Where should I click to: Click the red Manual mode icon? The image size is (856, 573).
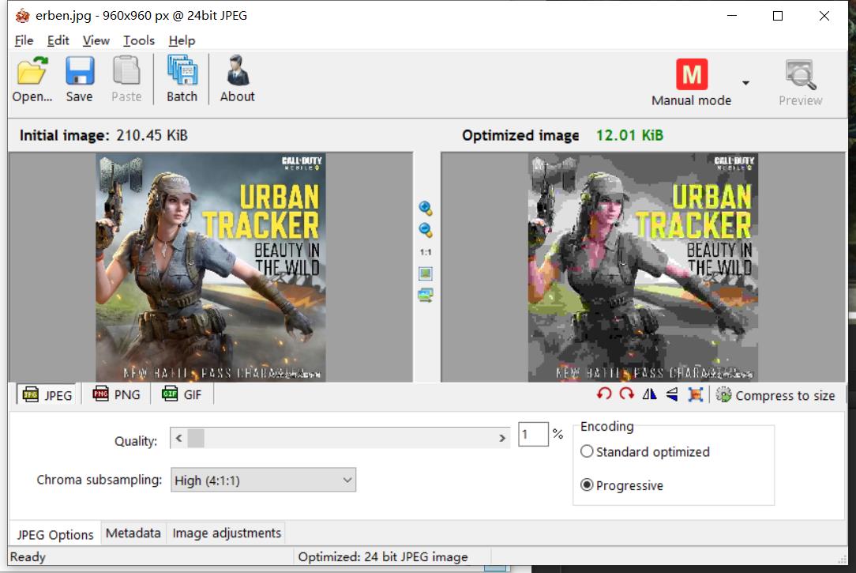[x=692, y=74]
